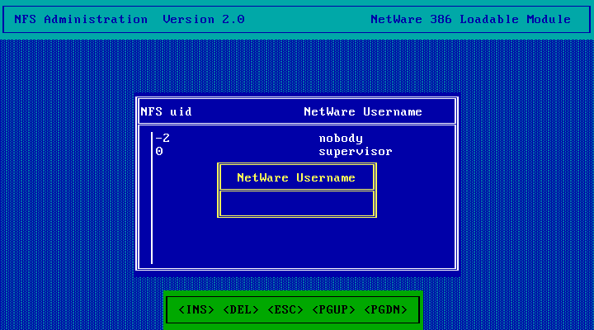Click the <PGDN> key hint

pos(385,309)
